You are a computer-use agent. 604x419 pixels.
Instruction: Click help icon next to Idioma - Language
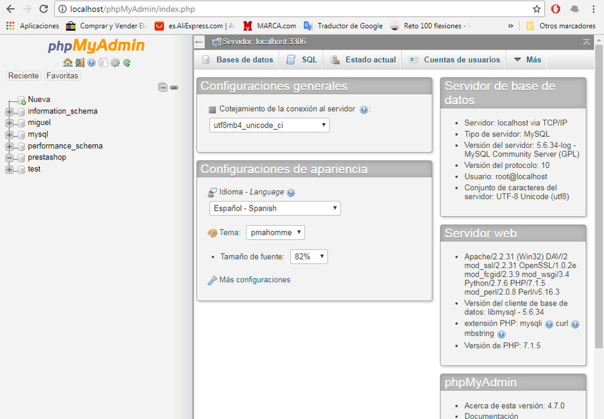pos(291,193)
